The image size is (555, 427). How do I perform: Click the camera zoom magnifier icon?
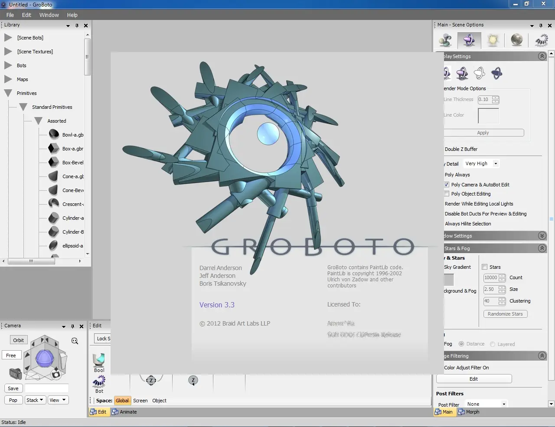75,341
